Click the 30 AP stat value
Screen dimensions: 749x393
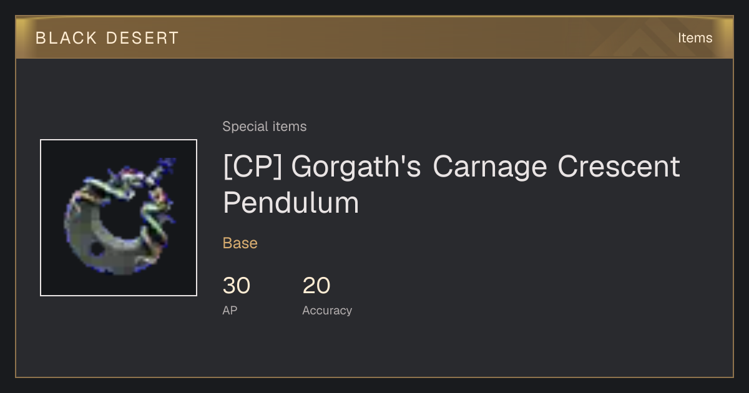tap(237, 286)
